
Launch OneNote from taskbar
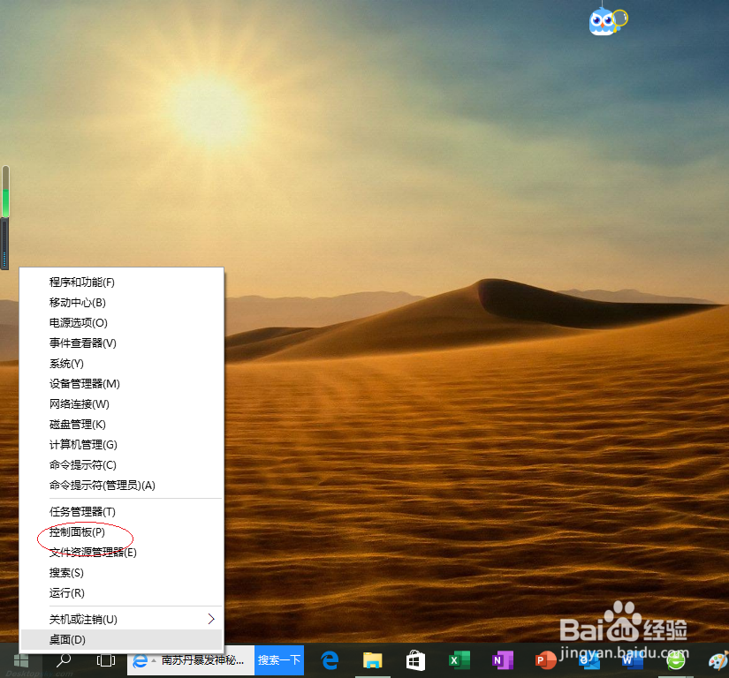(502, 659)
